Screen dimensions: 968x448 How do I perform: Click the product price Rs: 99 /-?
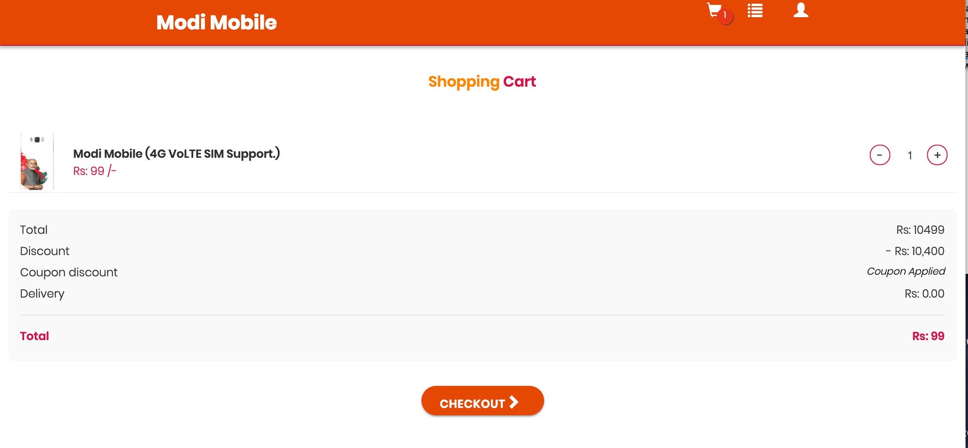[95, 171]
